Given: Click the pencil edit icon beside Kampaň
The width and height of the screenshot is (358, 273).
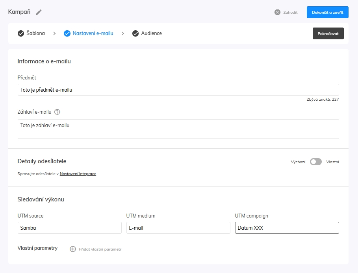Looking at the screenshot, I should (39, 12).
